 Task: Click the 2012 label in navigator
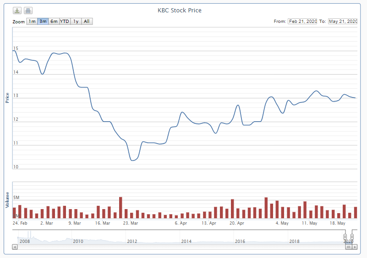pyautogui.click(x=132, y=241)
